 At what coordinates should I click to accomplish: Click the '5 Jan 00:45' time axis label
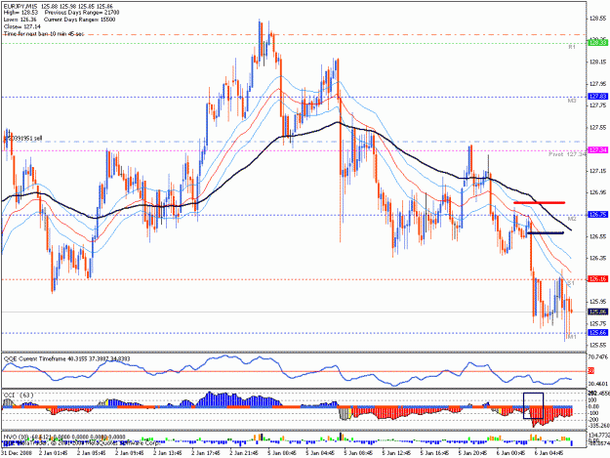[282, 453]
